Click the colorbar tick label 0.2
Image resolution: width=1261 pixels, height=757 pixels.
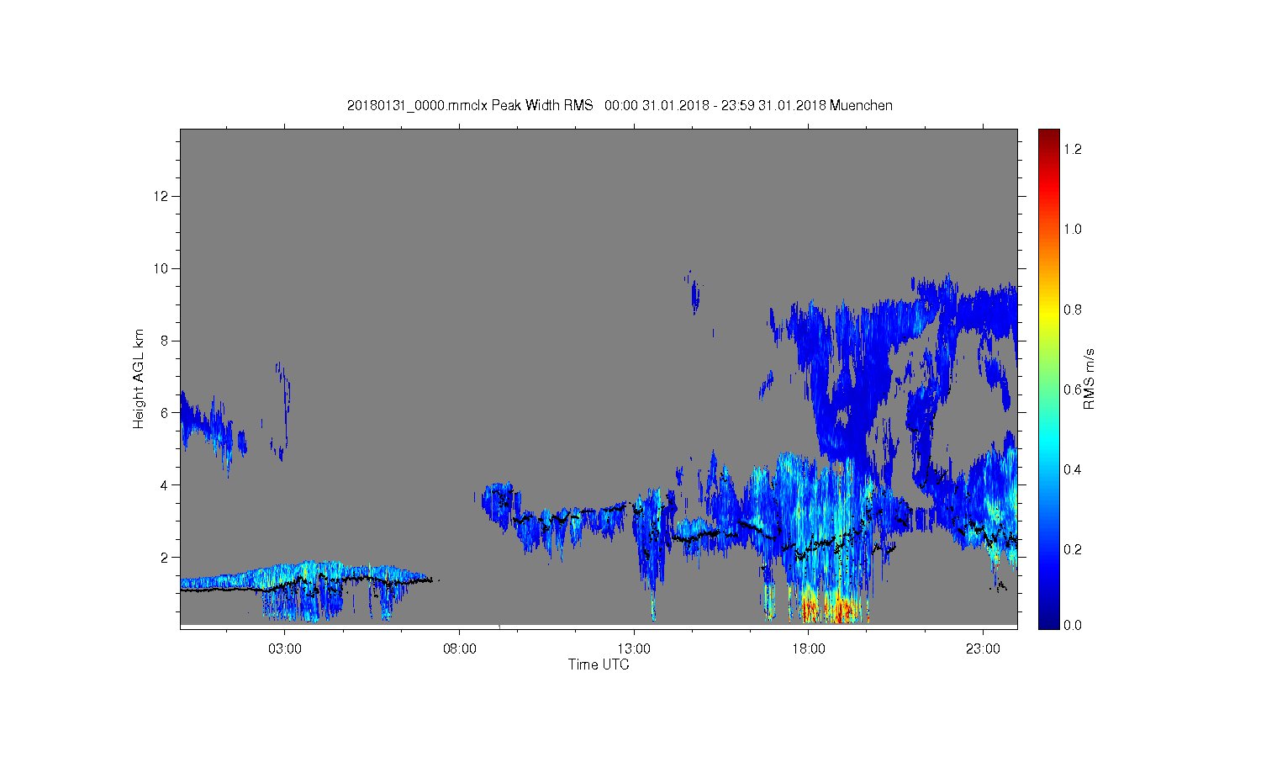(x=1073, y=549)
